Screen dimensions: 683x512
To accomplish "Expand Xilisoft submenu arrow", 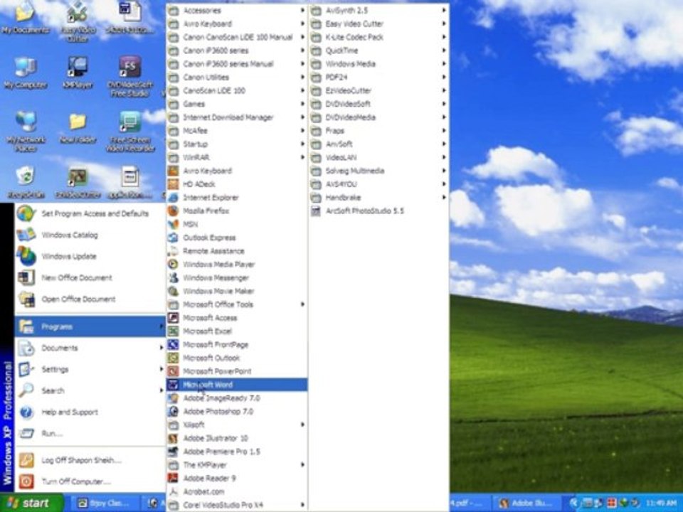I will (302, 425).
